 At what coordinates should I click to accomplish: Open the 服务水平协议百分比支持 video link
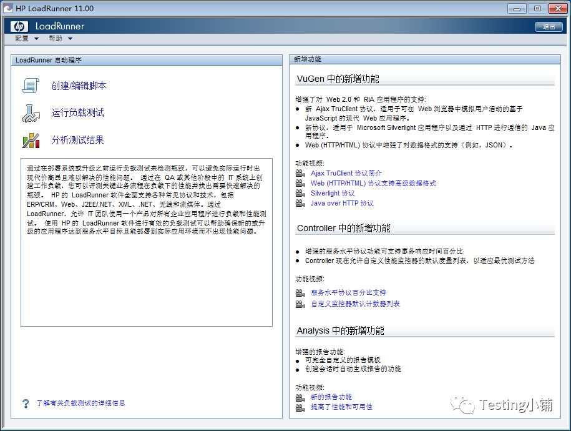tap(348, 292)
